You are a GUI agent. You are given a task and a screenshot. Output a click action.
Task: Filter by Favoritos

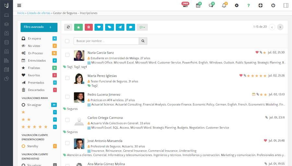point(39,75)
